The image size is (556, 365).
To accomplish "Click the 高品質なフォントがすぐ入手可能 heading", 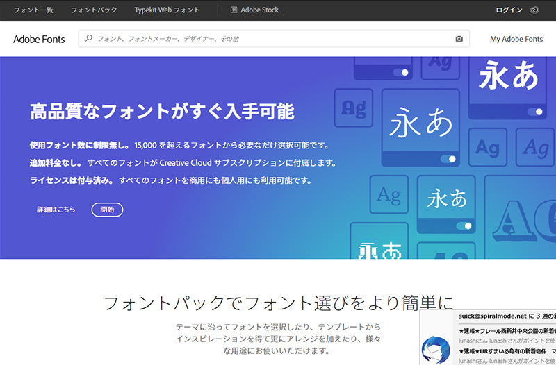I will [162, 112].
